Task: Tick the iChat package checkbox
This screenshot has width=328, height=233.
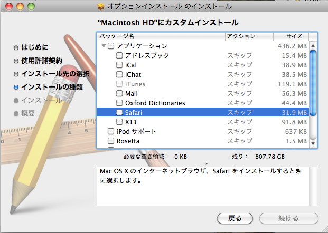Action: 119,74
